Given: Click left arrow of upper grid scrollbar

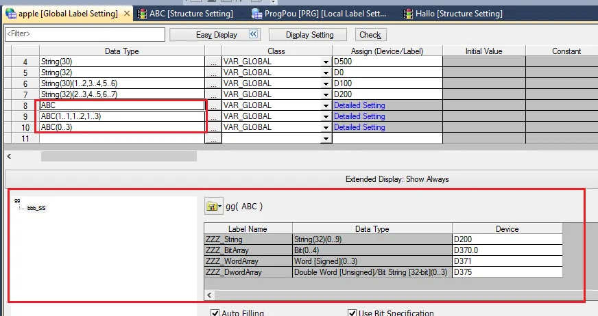Looking at the screenshot, I should [9, 156].
